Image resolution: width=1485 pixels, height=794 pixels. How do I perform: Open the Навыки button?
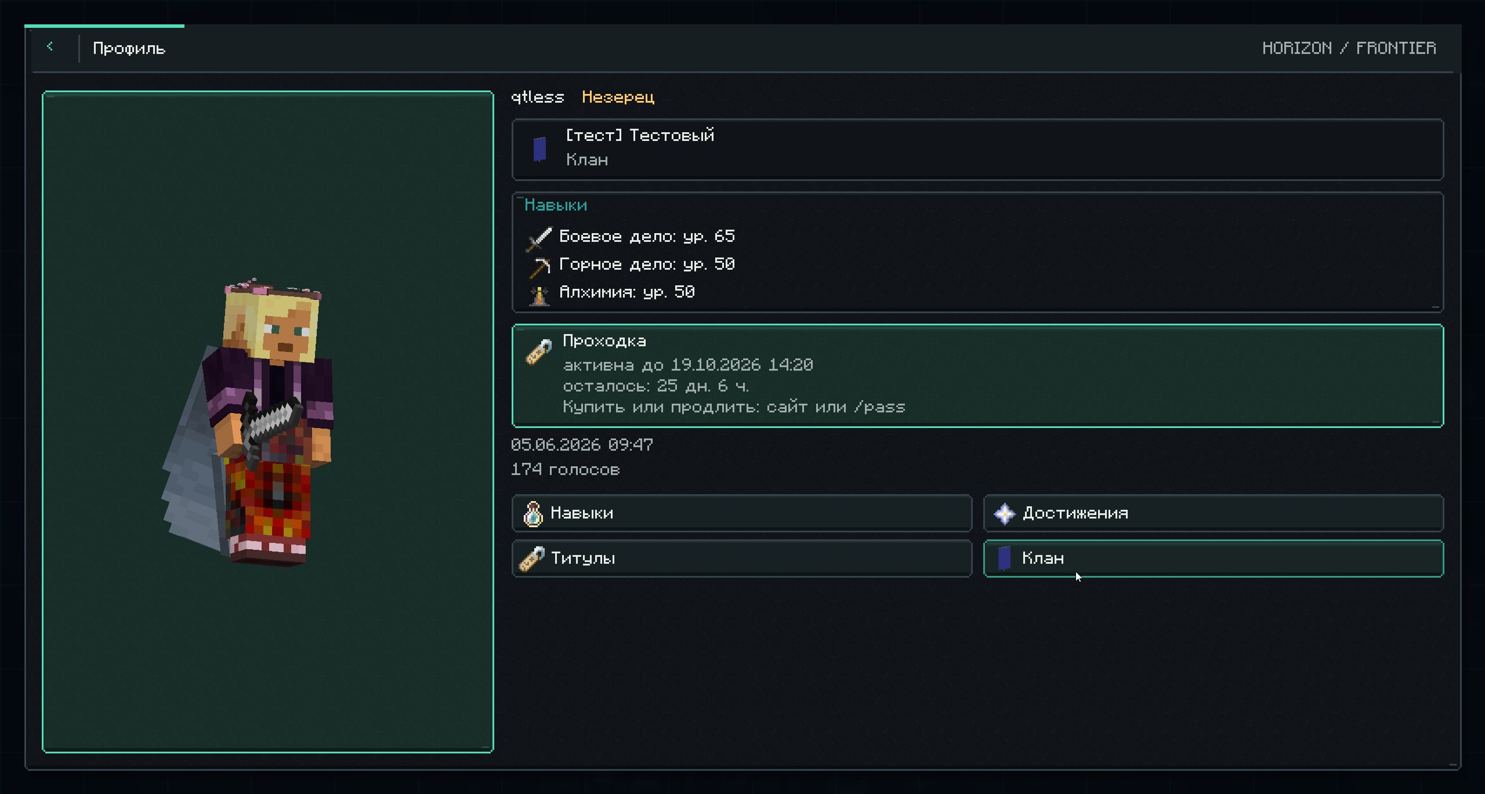click(742, 513)
